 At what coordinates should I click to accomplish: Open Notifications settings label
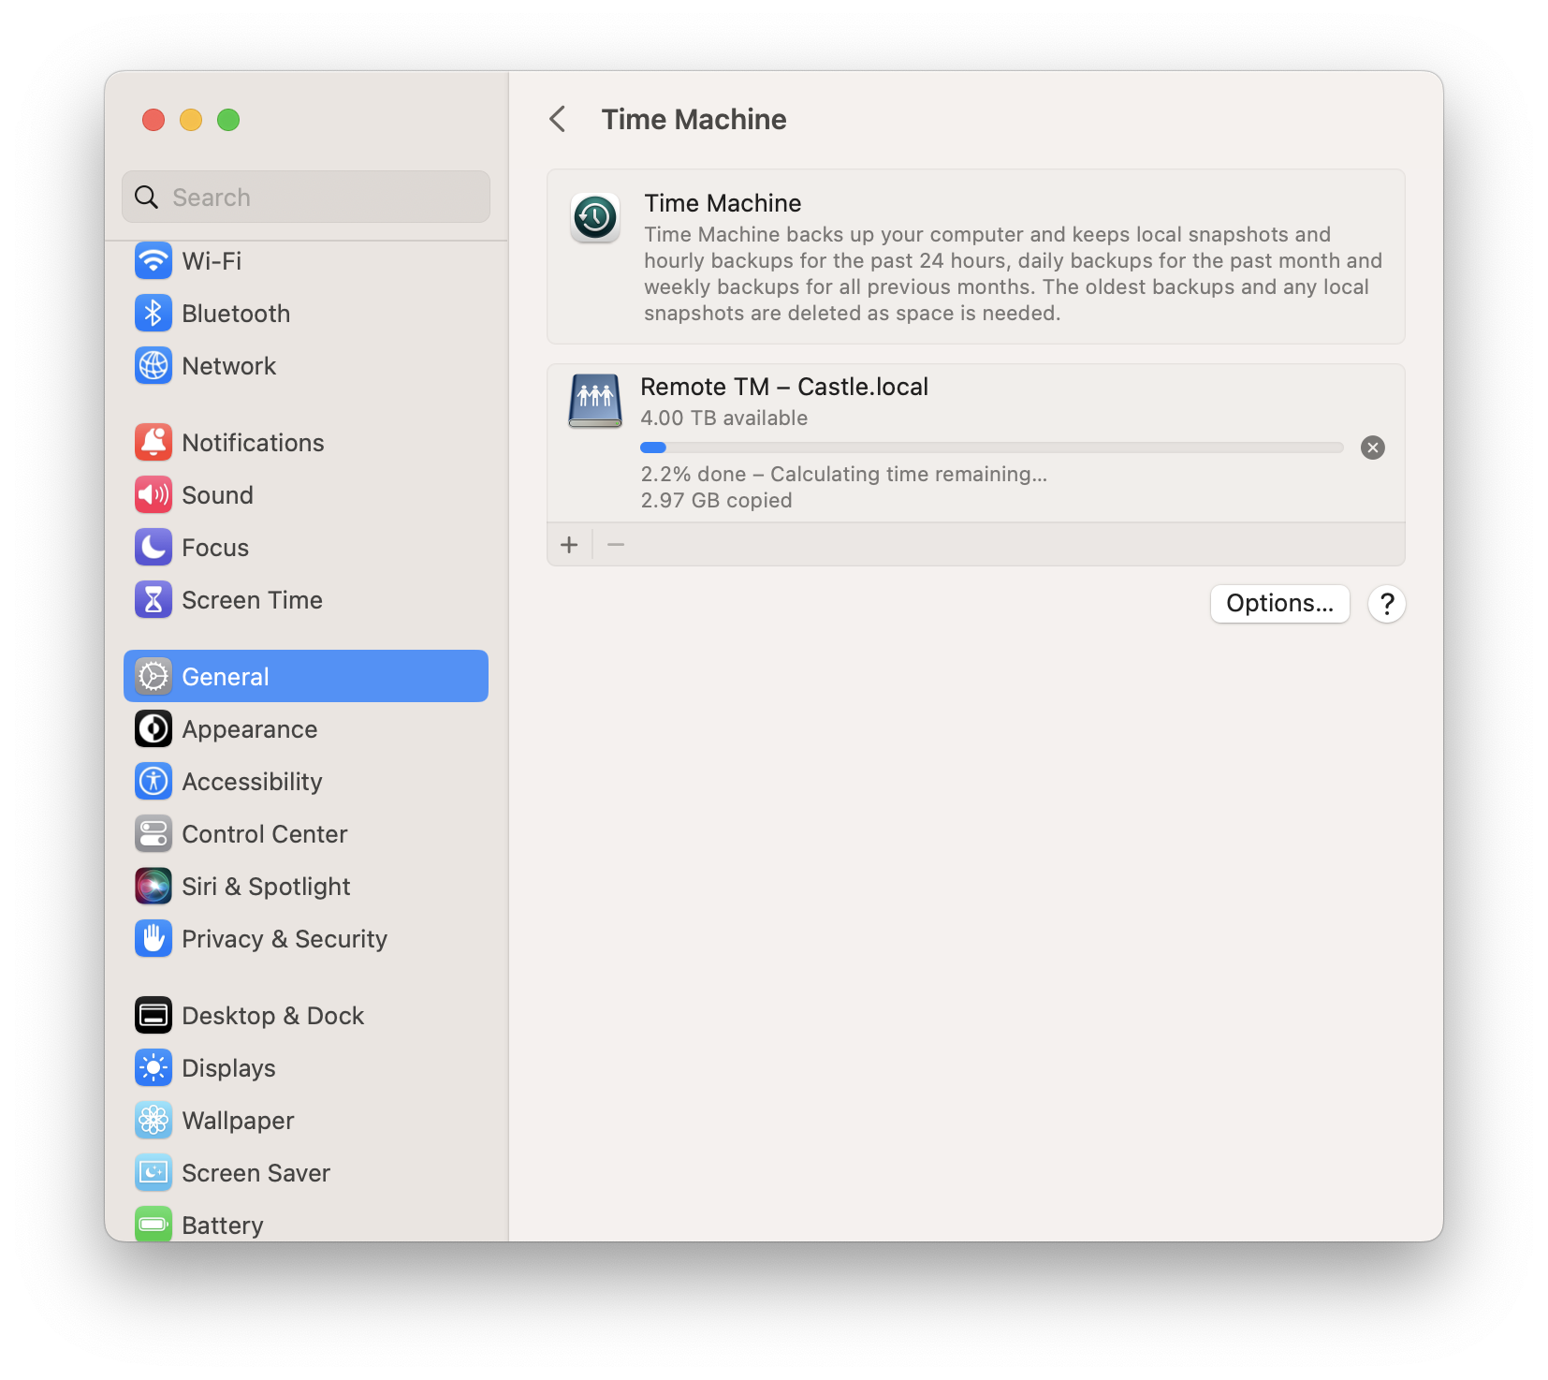(253, 443)
